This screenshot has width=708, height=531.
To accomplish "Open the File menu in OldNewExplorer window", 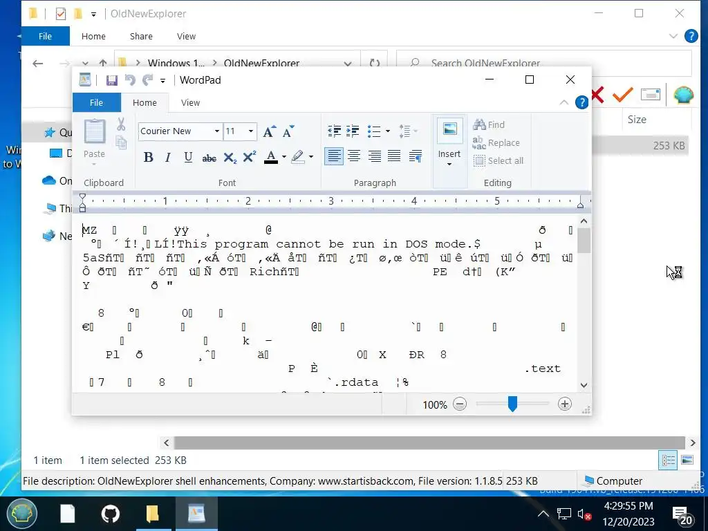I will tap(45, 36).
